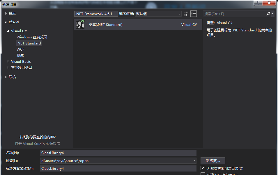Open sort by 默认值 dropdown
Screen dimensions: 278x175
pyautogui.click(x=158, y=14)
